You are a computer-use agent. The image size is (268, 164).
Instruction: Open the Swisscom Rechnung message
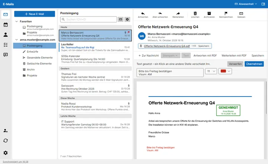95,88
